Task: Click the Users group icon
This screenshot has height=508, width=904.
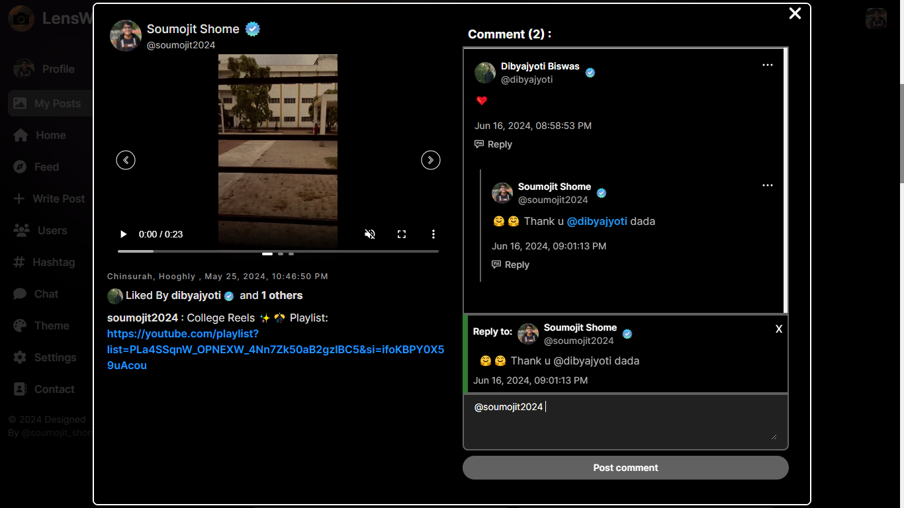Action: 21,230
